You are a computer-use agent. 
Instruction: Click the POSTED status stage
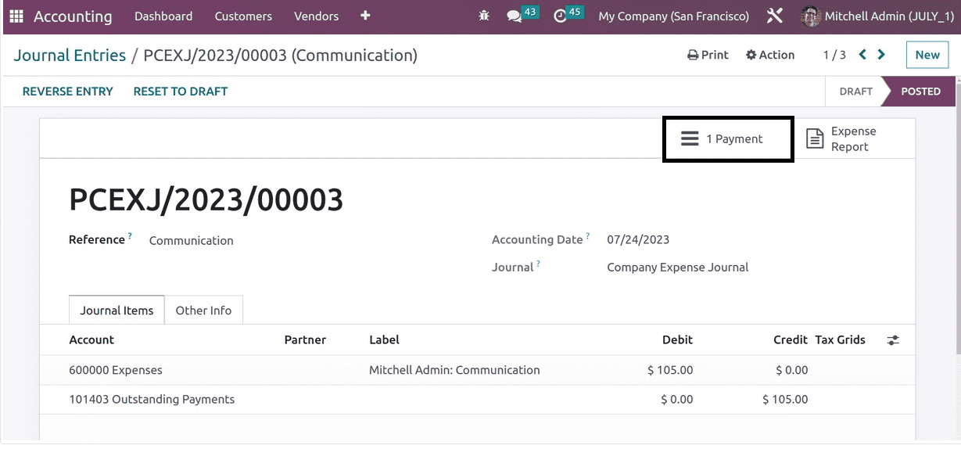pos(920,92)
